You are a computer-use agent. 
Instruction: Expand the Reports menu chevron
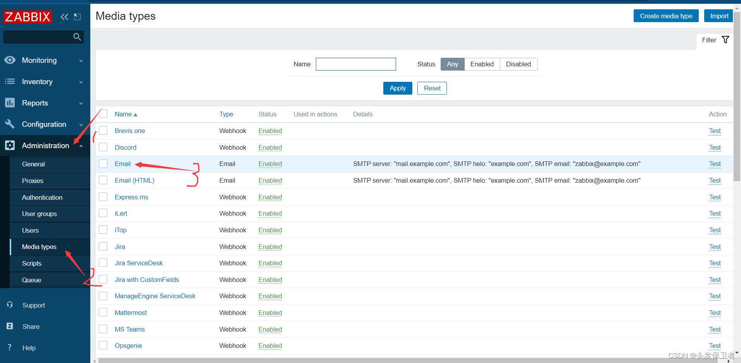point(81,103)
